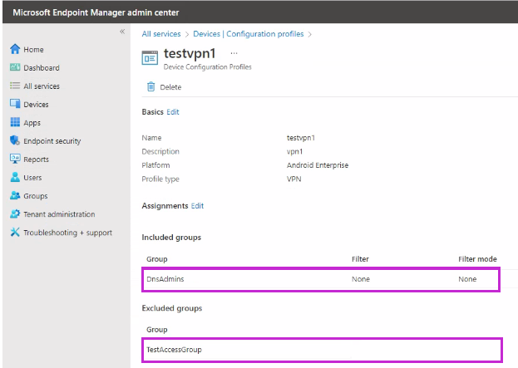Click the Description value vpn1

(294, 151)
